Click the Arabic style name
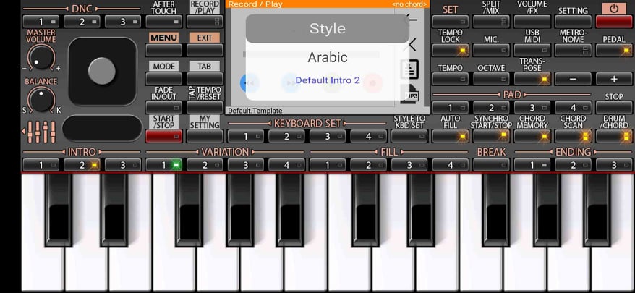635x293 pixels. tap(327, 57)
